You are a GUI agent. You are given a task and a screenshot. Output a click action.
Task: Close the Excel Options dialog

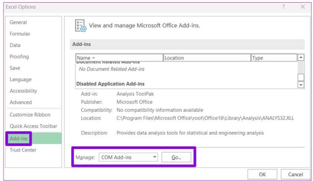[x=303, y=7]
